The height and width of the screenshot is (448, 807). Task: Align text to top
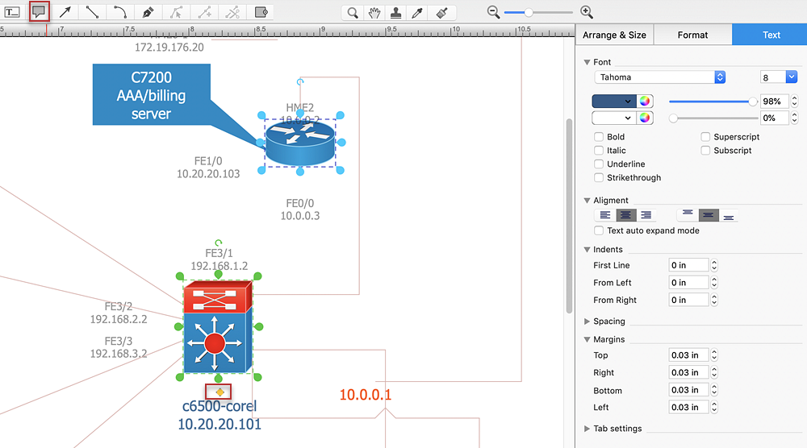pyautogui.click(x=688, y=215)
